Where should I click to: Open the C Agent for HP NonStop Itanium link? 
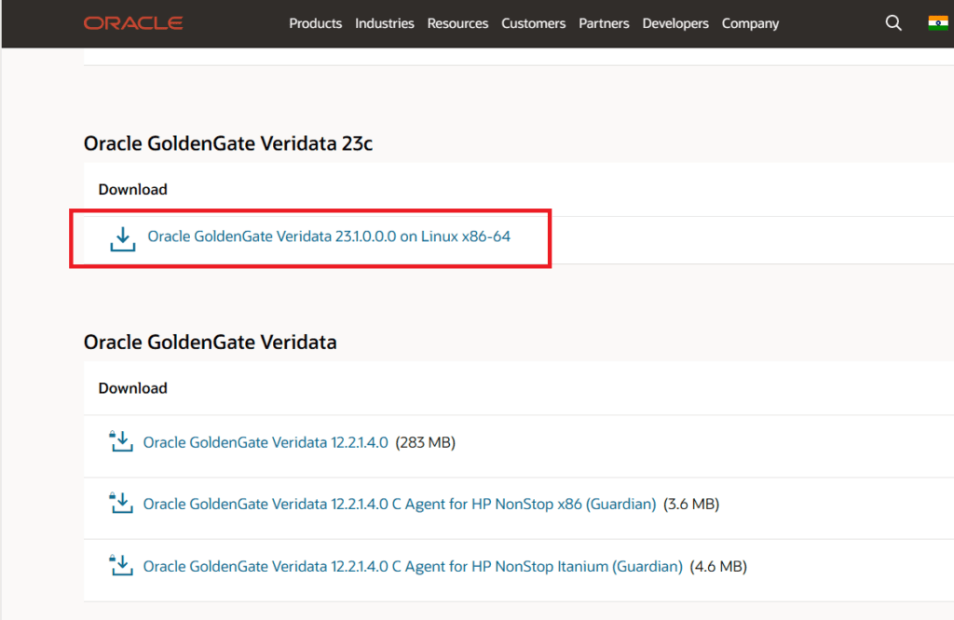[x=413, y=566]
